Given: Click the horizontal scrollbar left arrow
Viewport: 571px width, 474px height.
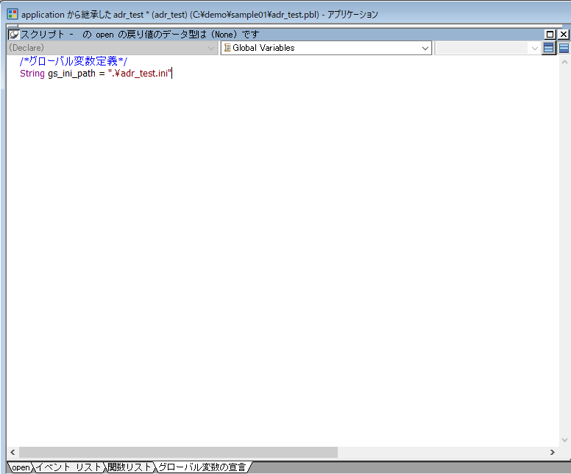Looking at the screenshot, I should pos(13,452).
